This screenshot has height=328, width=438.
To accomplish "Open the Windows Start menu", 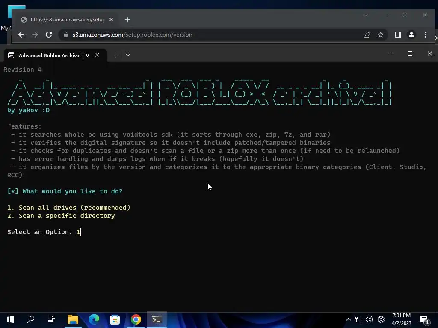I will (10, 319).
